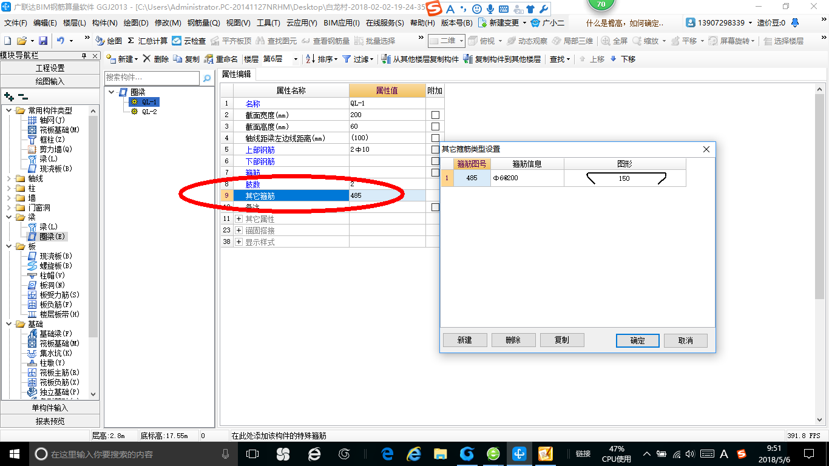This screenshot has width=829, height=466.
Task: Expand the 墙 node in navigation tree
Action: 8,198
